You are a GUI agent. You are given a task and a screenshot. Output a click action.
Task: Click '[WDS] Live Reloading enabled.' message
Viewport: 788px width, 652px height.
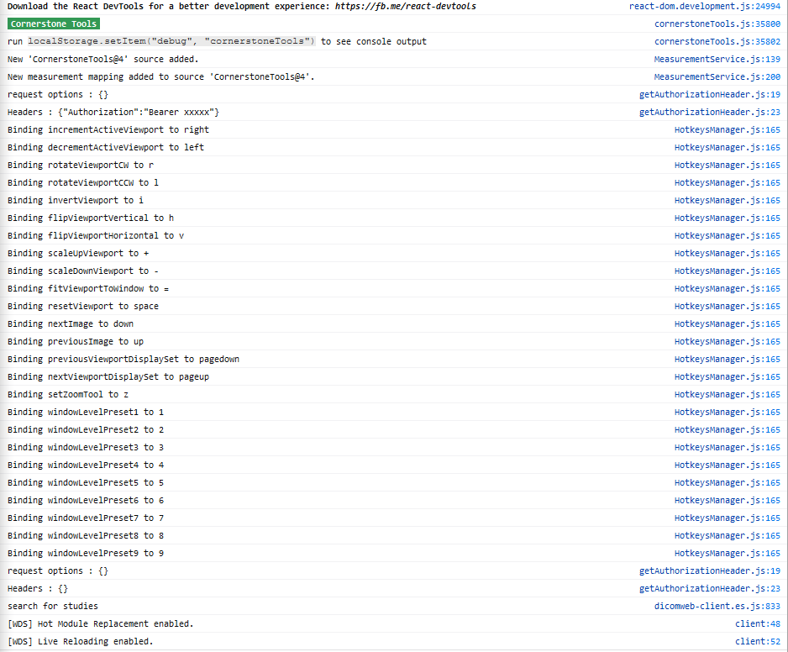[x=81, y=641]
